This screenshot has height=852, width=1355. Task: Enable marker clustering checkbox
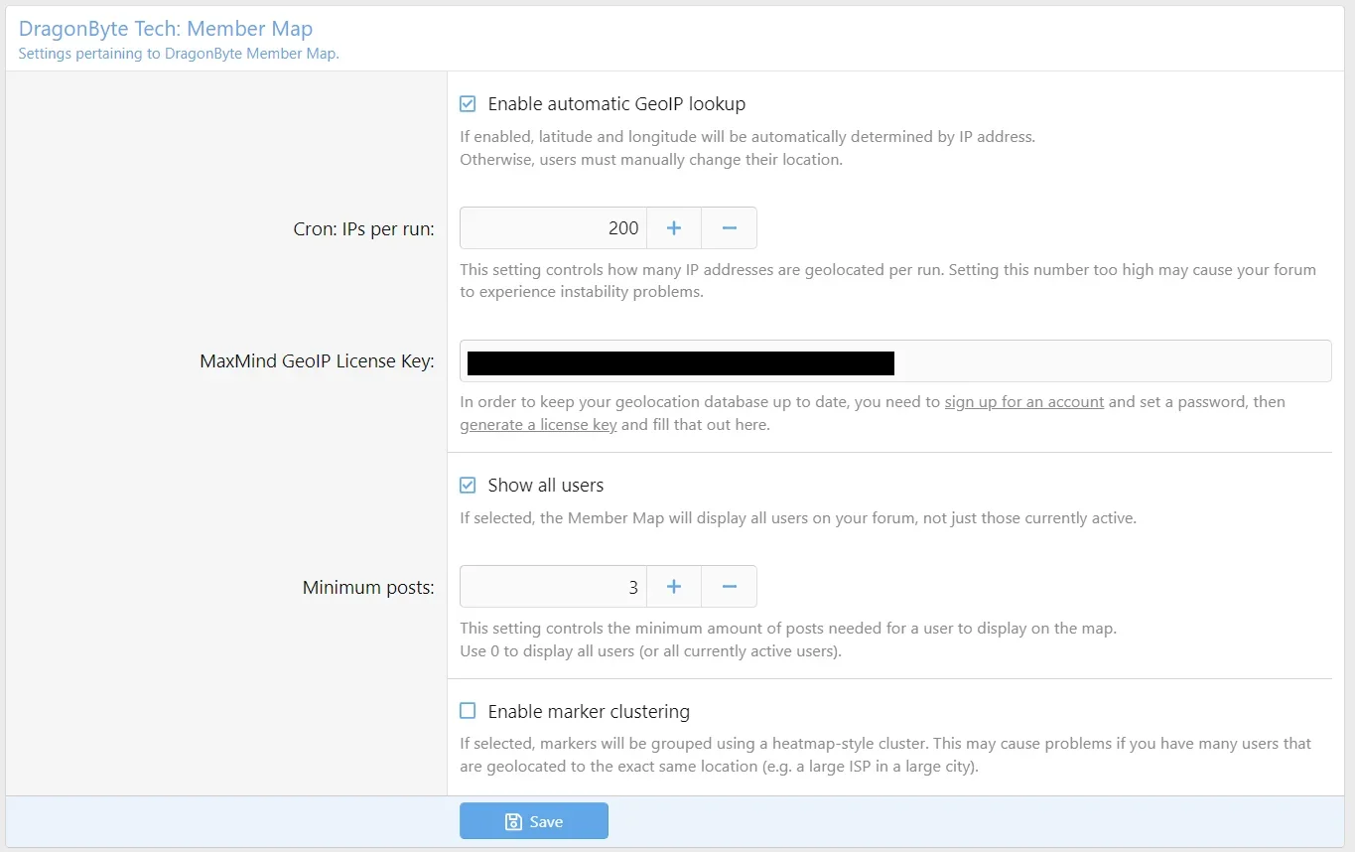click(x=468, y=711)
